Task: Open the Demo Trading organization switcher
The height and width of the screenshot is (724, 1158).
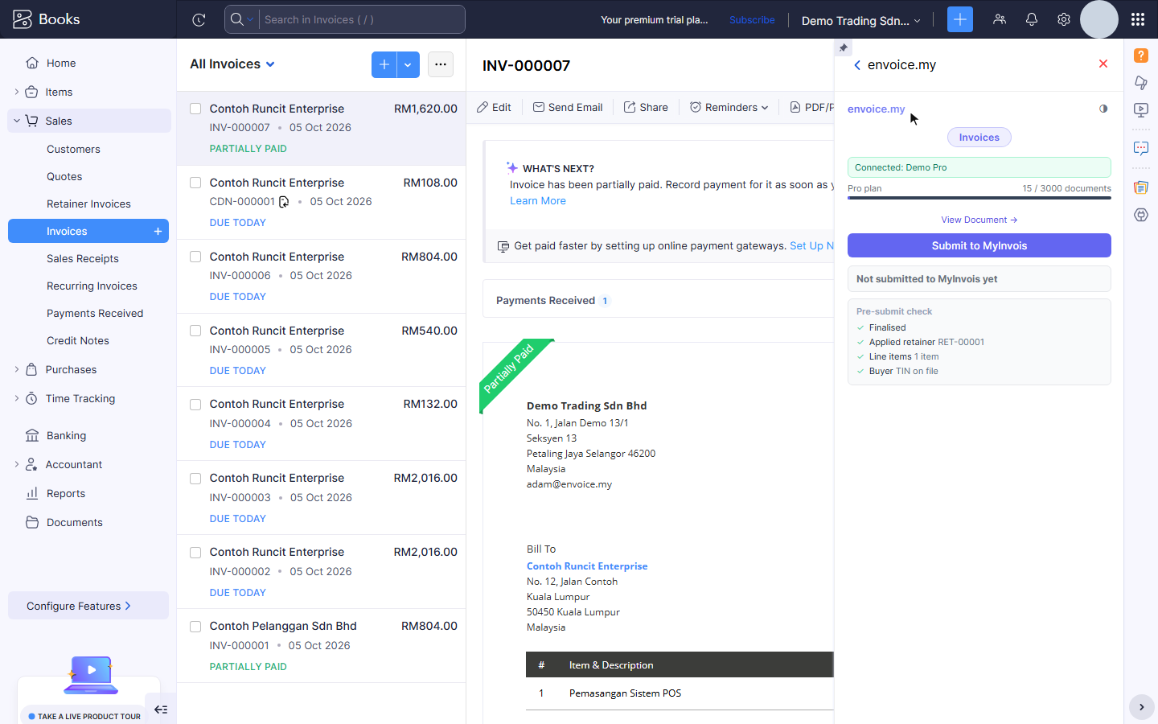Action: pyautogui.click(x=860, y=20)
